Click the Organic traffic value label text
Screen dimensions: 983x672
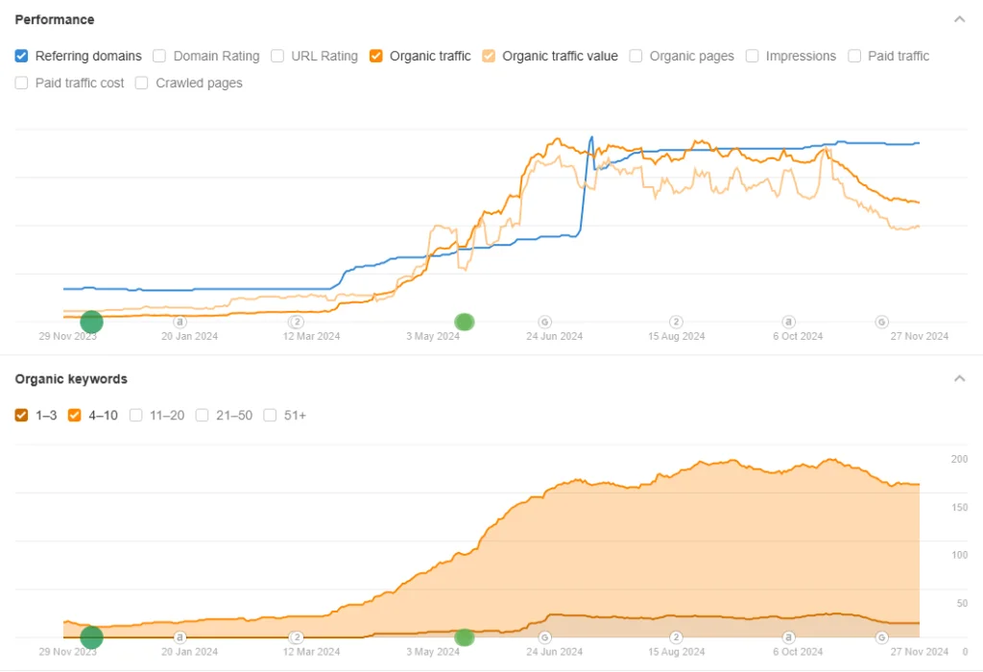560,56
